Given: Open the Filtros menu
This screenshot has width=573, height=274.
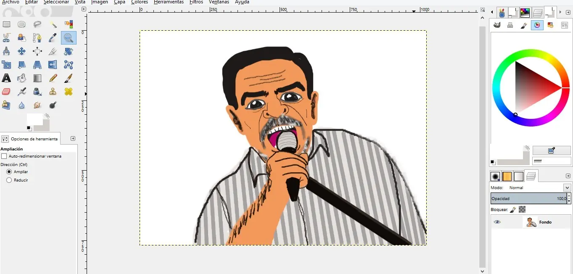Looking at the screenshot, I should click(x=196, y=2).
